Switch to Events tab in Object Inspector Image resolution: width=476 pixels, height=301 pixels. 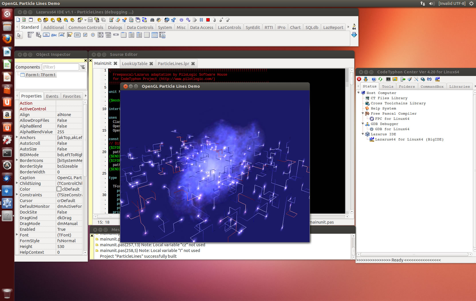52,96
